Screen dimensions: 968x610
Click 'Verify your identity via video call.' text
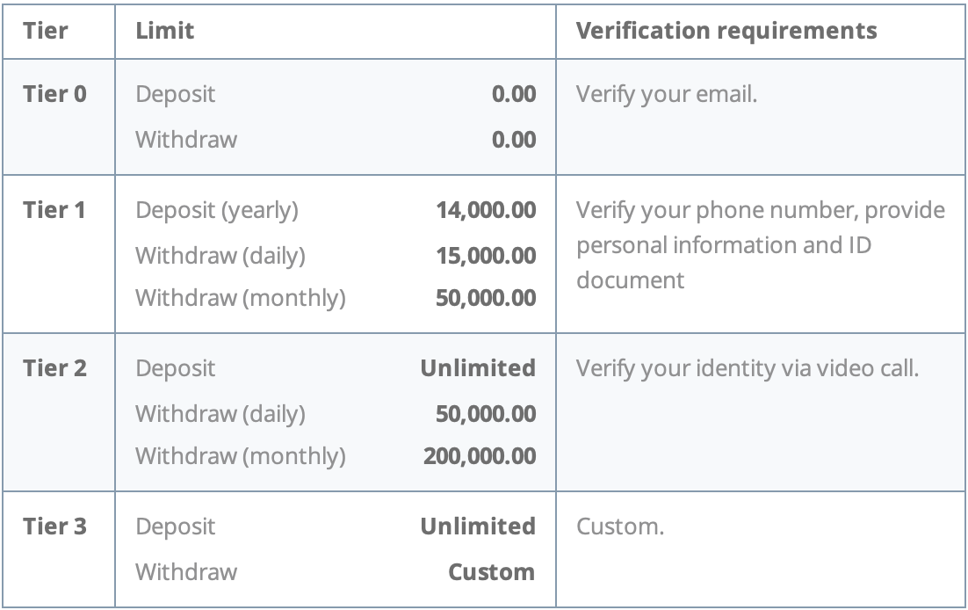coord(748,369)
